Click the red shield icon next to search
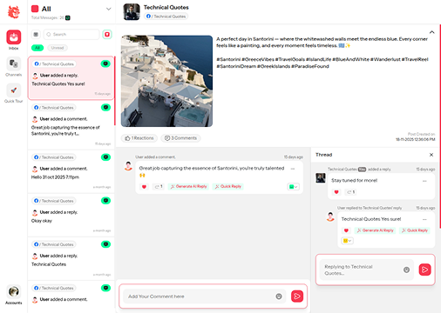The width and height of the screenshot is (441, 313). pyautogui.click(x=107, y=34)
